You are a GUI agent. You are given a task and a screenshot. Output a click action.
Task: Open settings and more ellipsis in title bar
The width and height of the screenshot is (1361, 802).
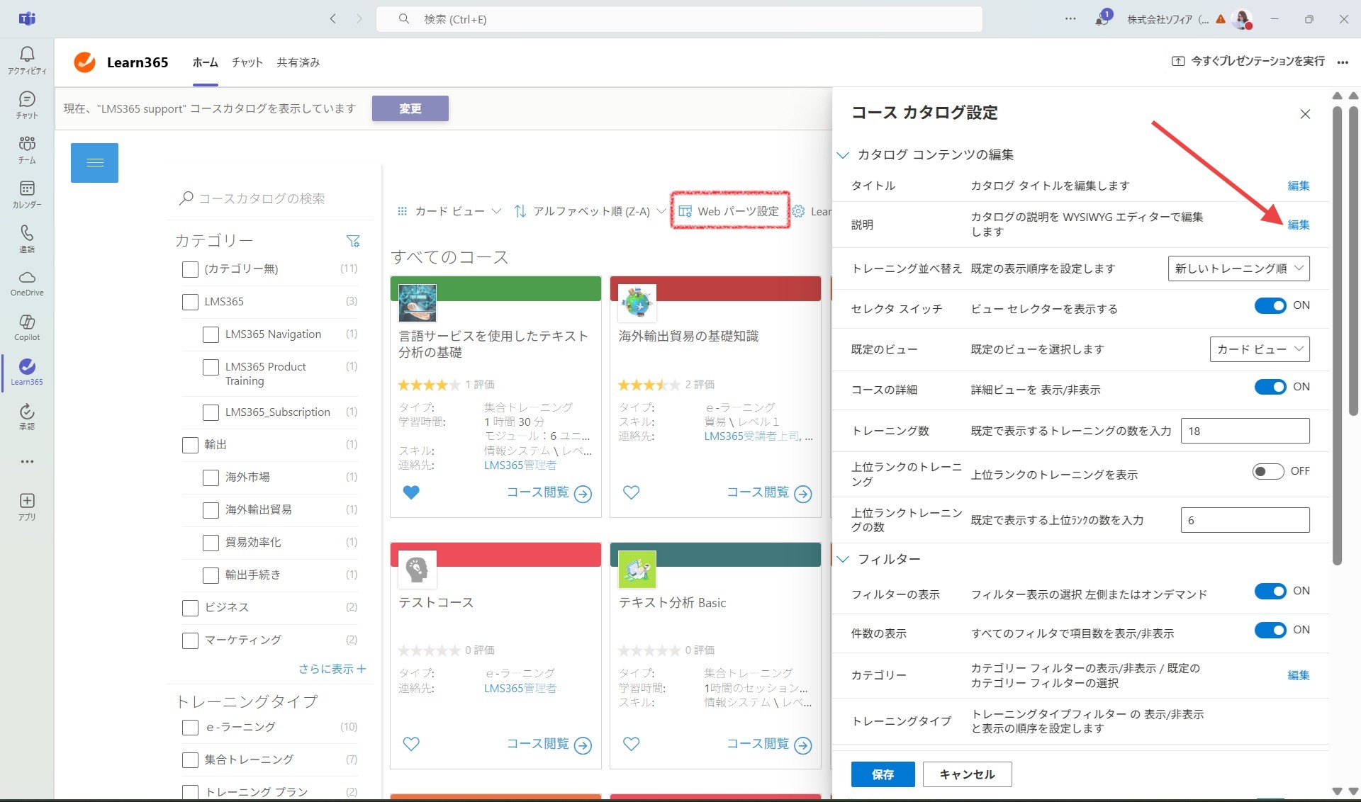pyautogui.click(x=1070, y=19)
